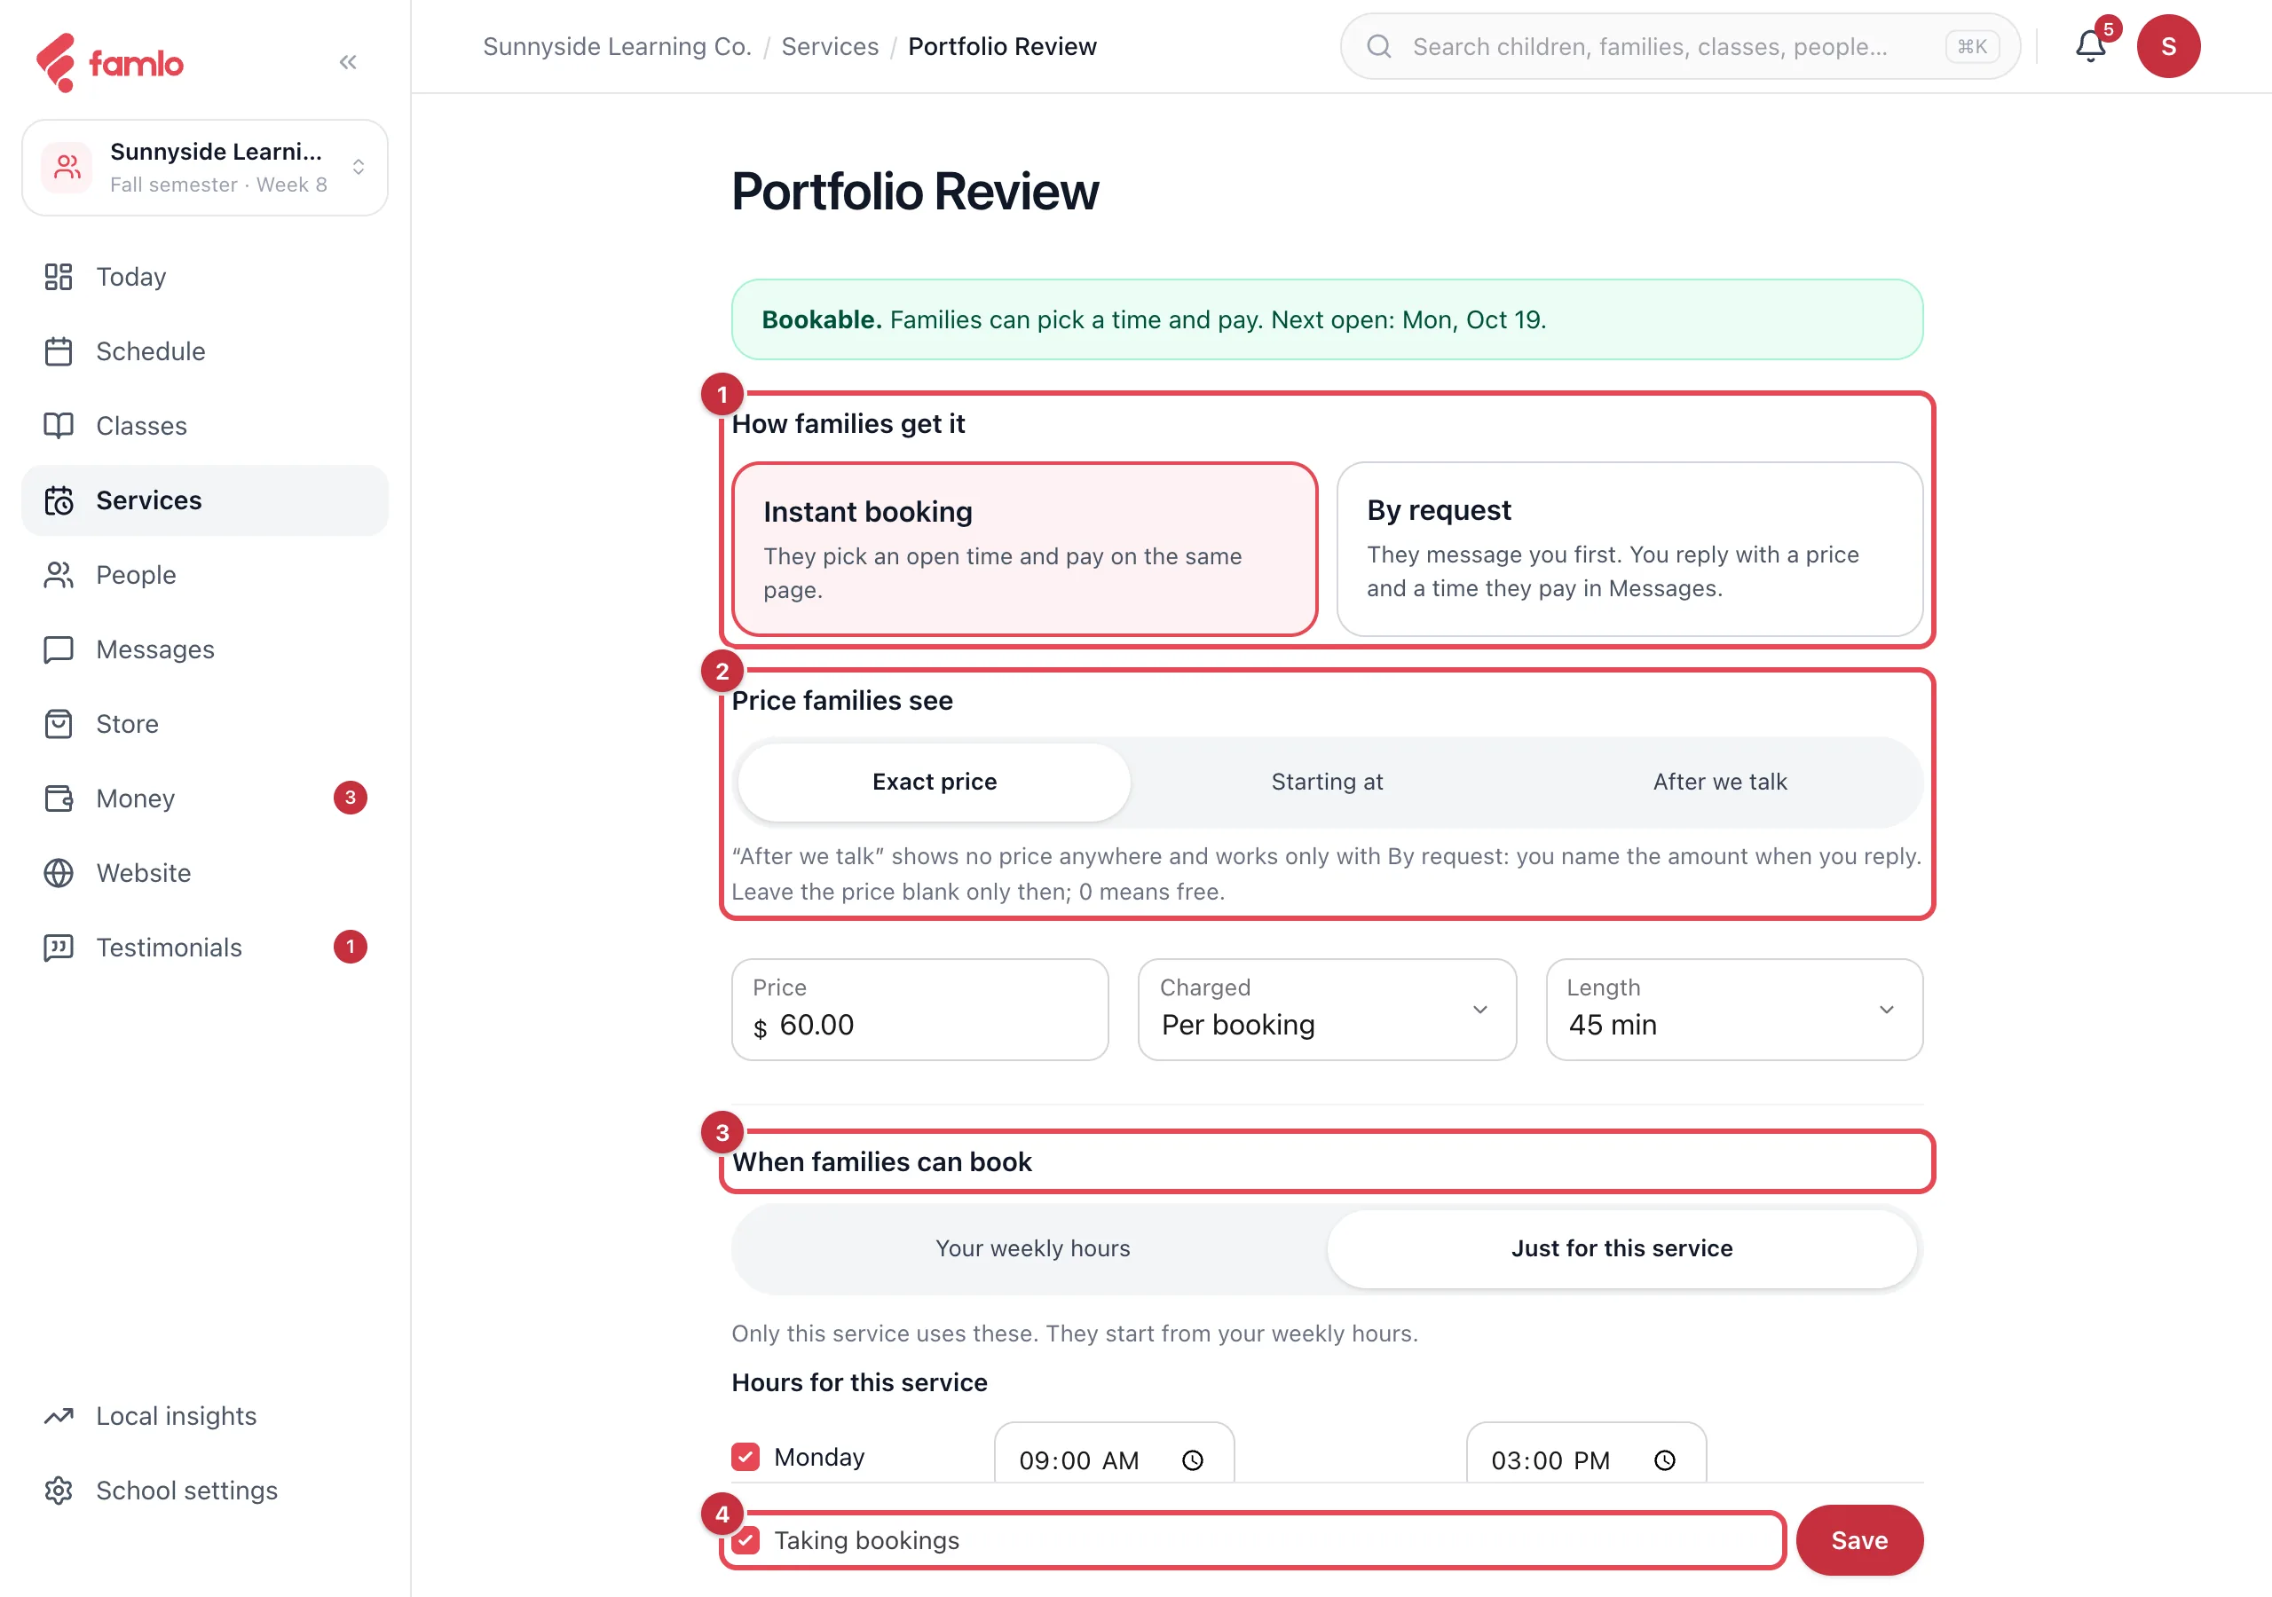Click the Price 60.00 input field
Viewport: 2272px width, 1597px height.
(919, 1010)
